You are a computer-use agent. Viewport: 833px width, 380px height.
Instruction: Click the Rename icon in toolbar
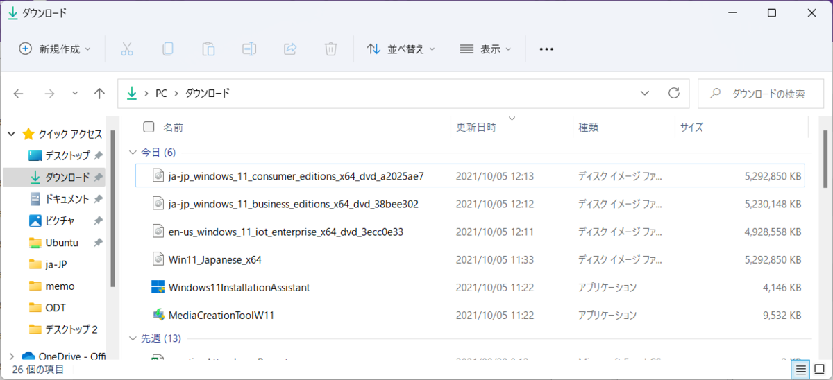(x=249, y=49)
